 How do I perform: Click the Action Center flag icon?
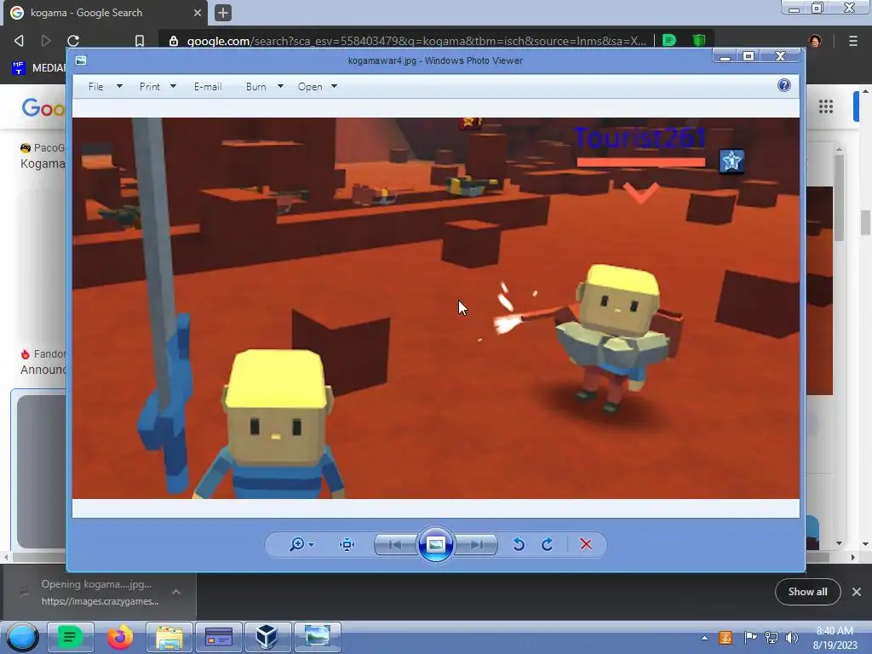(x=750, y=637)
